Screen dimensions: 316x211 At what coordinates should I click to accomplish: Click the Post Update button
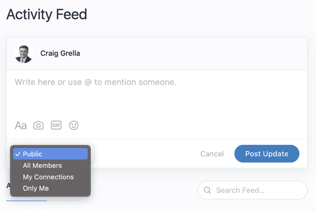coord(267,153)
